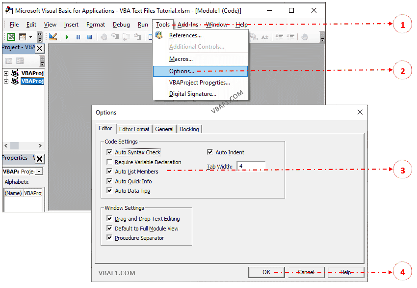Click the Tools menu
This screenshot has height=288, width=417.
pyautogui.click(x=163, y=25)
